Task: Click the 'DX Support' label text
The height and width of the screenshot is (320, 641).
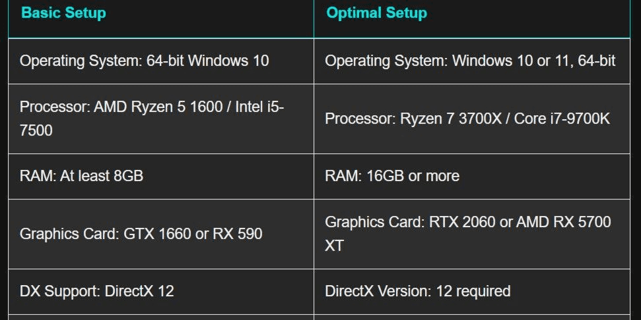Action: [x=60, y=292]
